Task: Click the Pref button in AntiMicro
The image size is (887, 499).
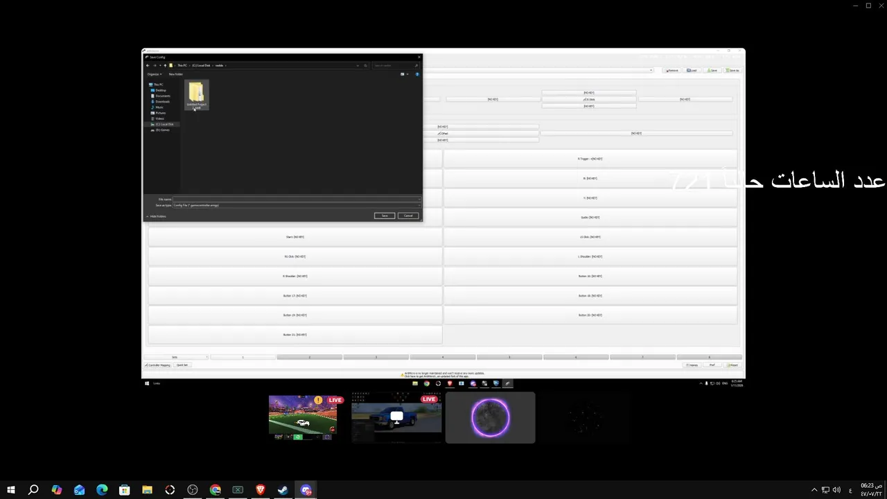Action: click(x=711, y=365)
